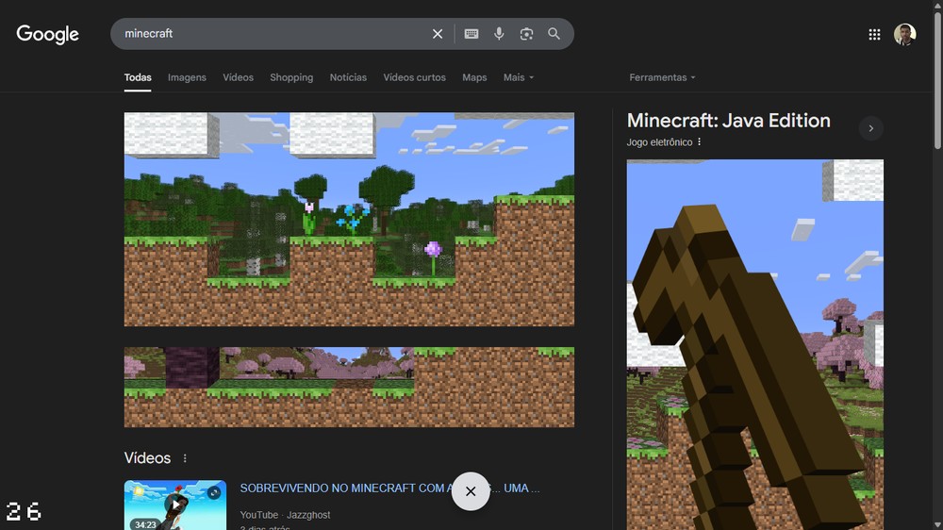Viewport: 943px width, 530px height.
Task: Click the YouTube · Jazzghost source text
Action: [285, 515]
